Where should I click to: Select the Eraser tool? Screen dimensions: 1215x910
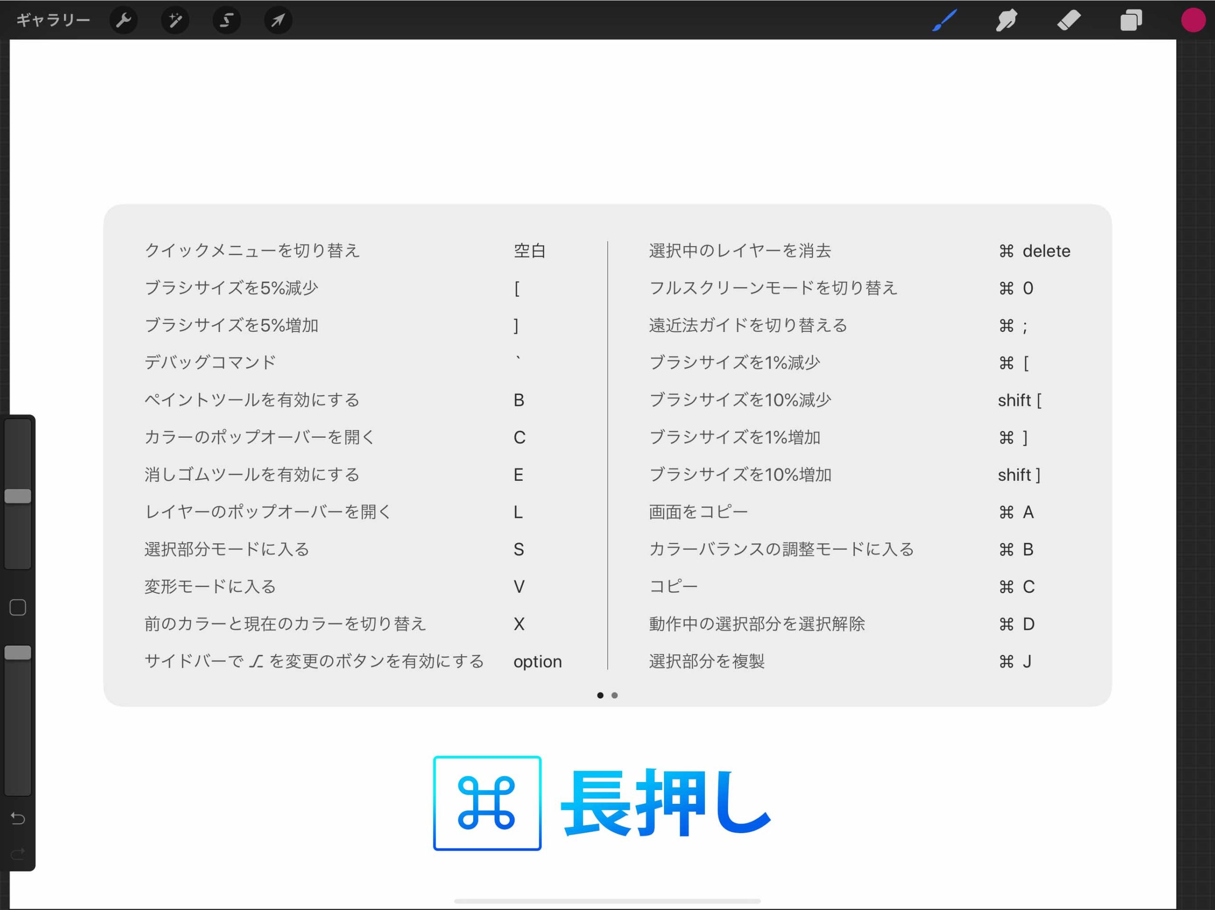(x=1068, y=20)
